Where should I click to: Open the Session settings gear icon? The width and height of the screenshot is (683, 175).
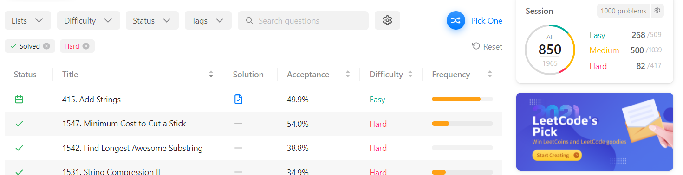(x=657, y=11)
